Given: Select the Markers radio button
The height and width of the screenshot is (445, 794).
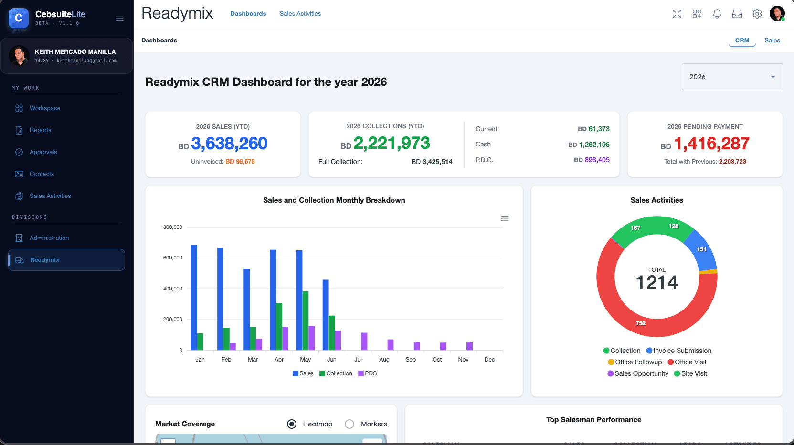Looking at the screenshot, I should 349,424.
